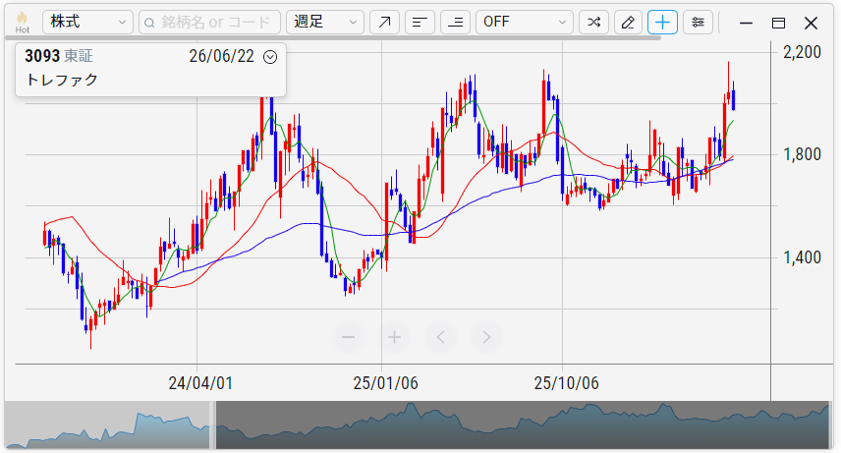The height and width of the screenshot is (453, 841).
Task: Toggle the crosshair plus button
Action: point(662,22)
